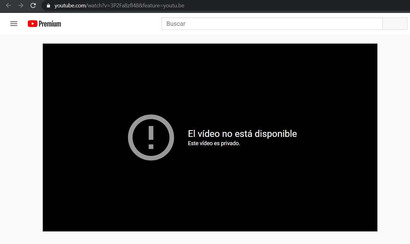The width and height of the screenshot is (410, 244).
Task: Click the exclamation warning icon in player
Action: pos(151,137)
